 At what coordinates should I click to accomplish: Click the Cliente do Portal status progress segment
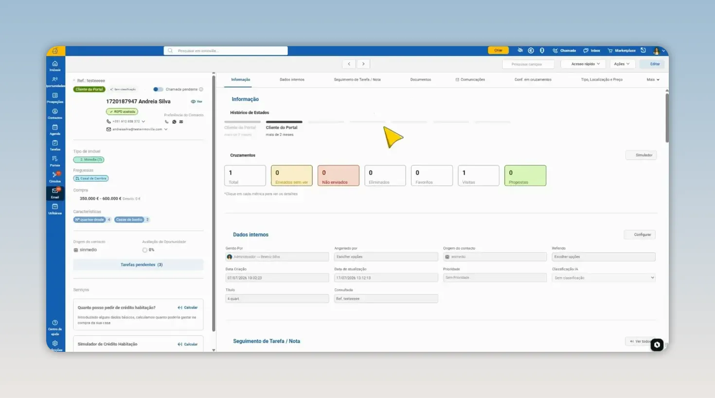[x=284, y=122]
